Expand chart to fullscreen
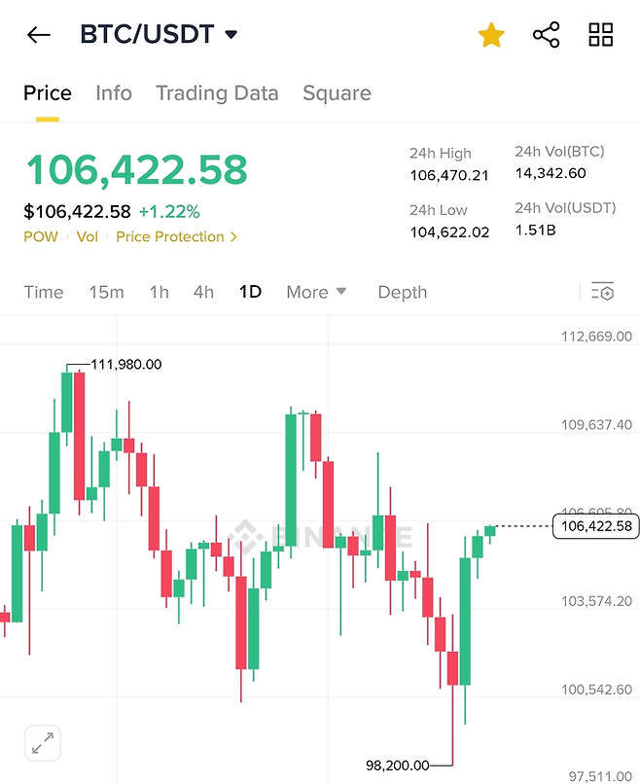Screen dimensions: 640x784 43,744
